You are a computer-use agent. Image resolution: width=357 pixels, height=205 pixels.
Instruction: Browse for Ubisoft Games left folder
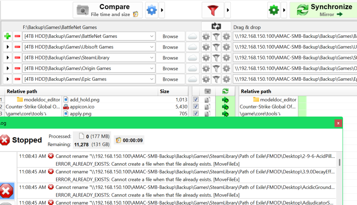(x=170, y=47)
